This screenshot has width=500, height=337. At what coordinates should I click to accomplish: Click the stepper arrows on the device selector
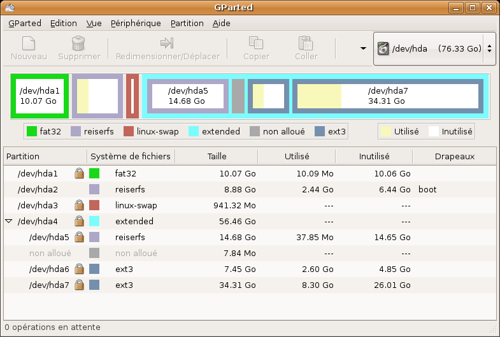[x=489, y=49]
